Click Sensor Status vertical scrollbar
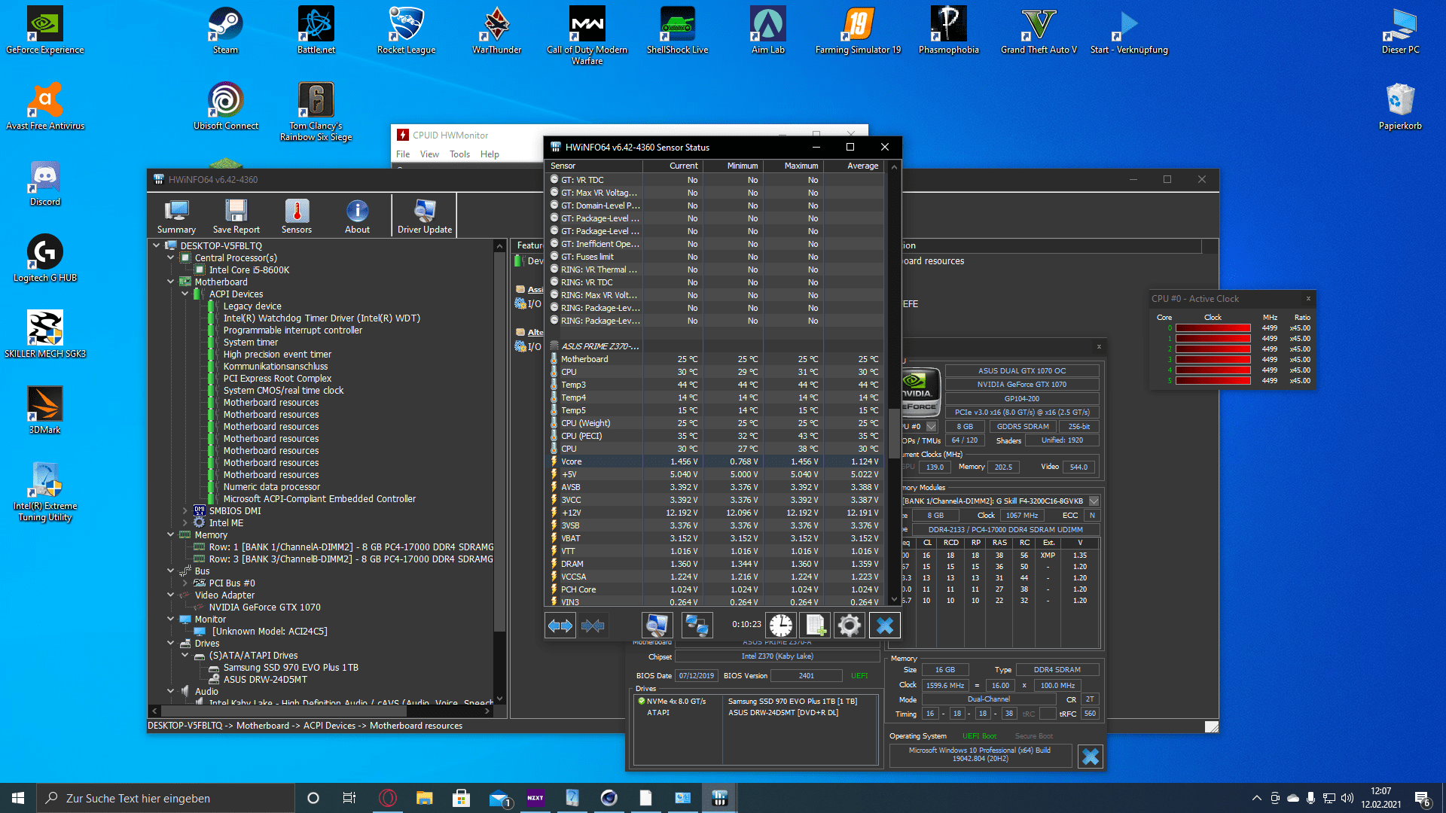Screen dimensions: 1446x813 (x=894, y=433)
